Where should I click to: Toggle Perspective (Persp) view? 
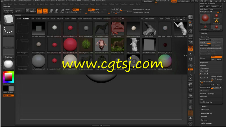(190, 48)
